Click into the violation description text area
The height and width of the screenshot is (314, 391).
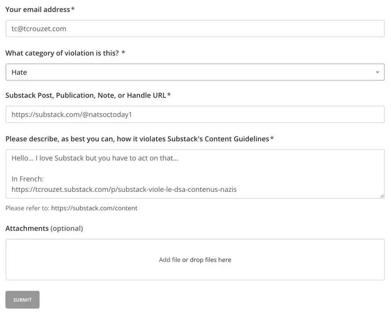coord(267,168)
